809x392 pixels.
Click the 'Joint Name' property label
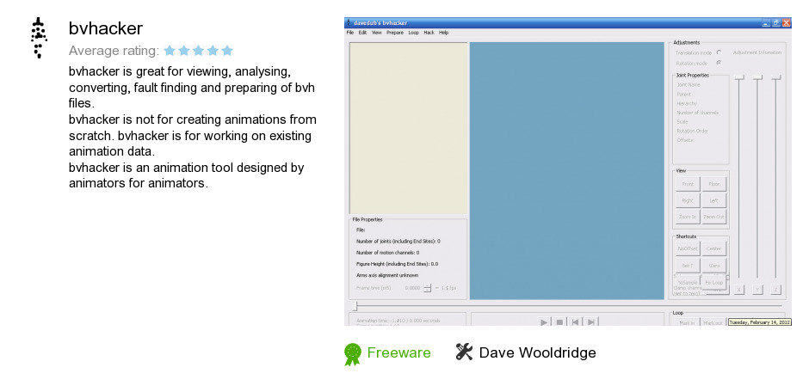pos(689,84)
